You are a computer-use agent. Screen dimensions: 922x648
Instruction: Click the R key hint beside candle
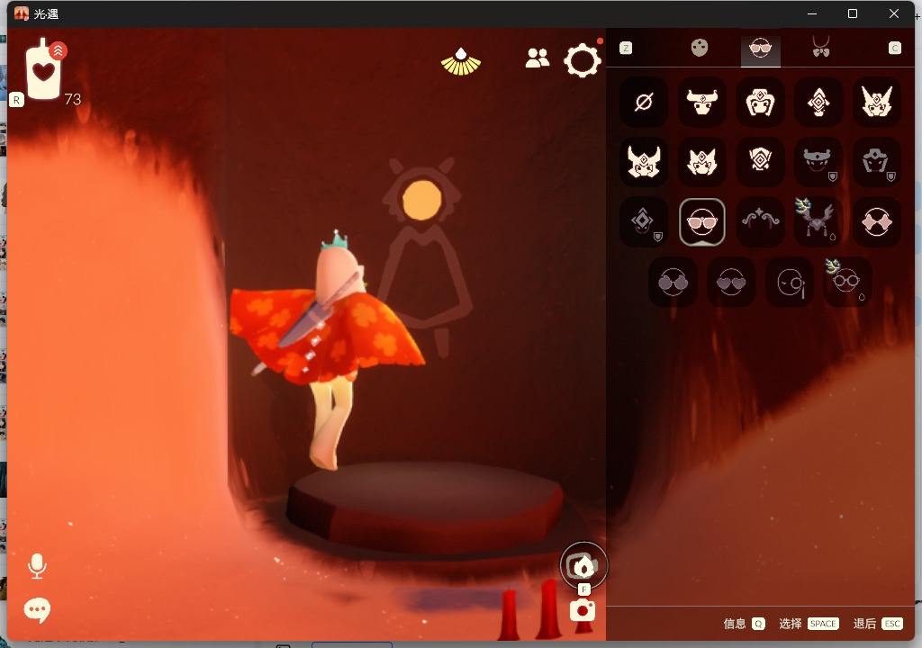[x=16, y=100]
